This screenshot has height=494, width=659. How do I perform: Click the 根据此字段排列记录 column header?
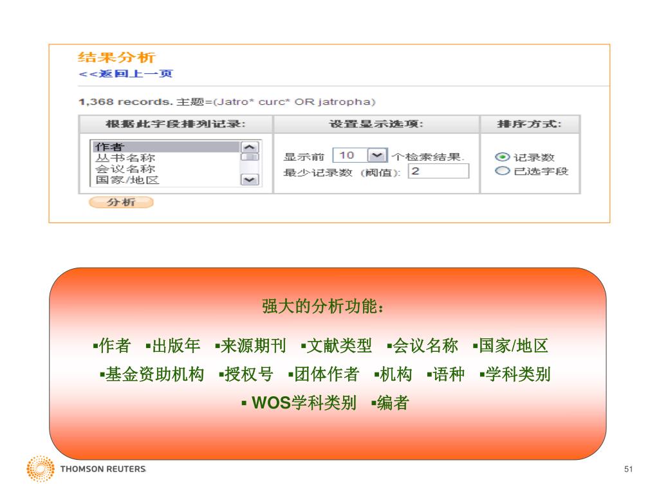pos(176,124)
